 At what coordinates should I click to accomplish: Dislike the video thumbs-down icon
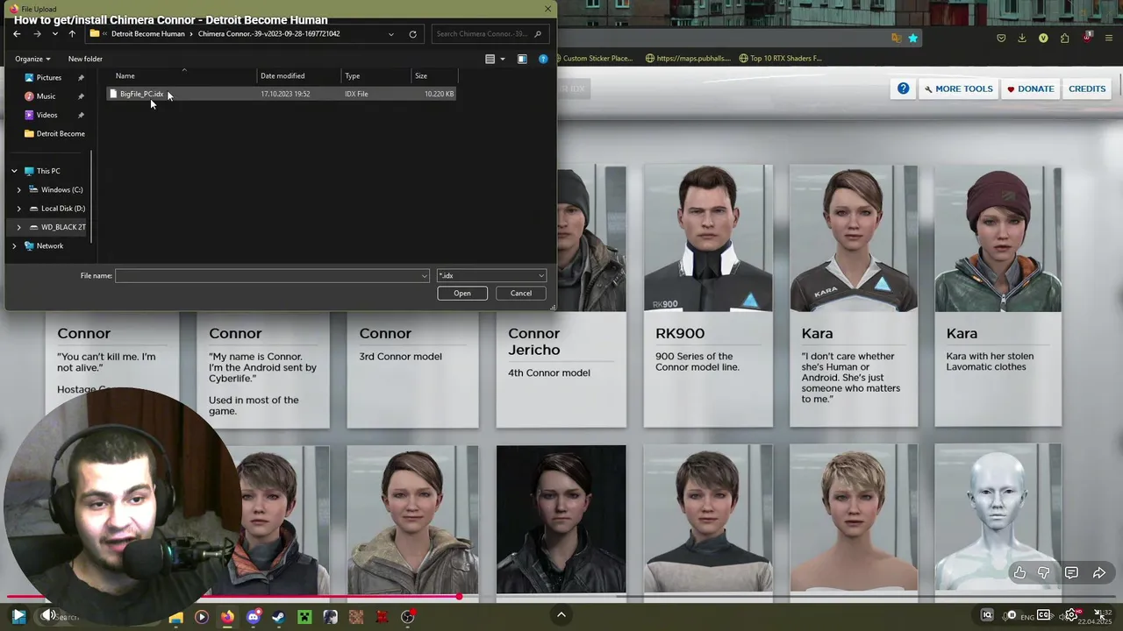(x=1044, y=572)
